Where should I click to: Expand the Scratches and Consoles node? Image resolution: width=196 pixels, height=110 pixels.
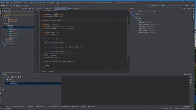click(2, 46)
